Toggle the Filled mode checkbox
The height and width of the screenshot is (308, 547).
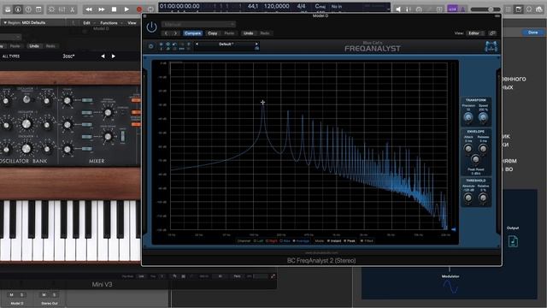(x=362, y=241)
